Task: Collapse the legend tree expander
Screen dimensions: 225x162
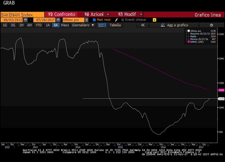Action: (x=186, y=31)
